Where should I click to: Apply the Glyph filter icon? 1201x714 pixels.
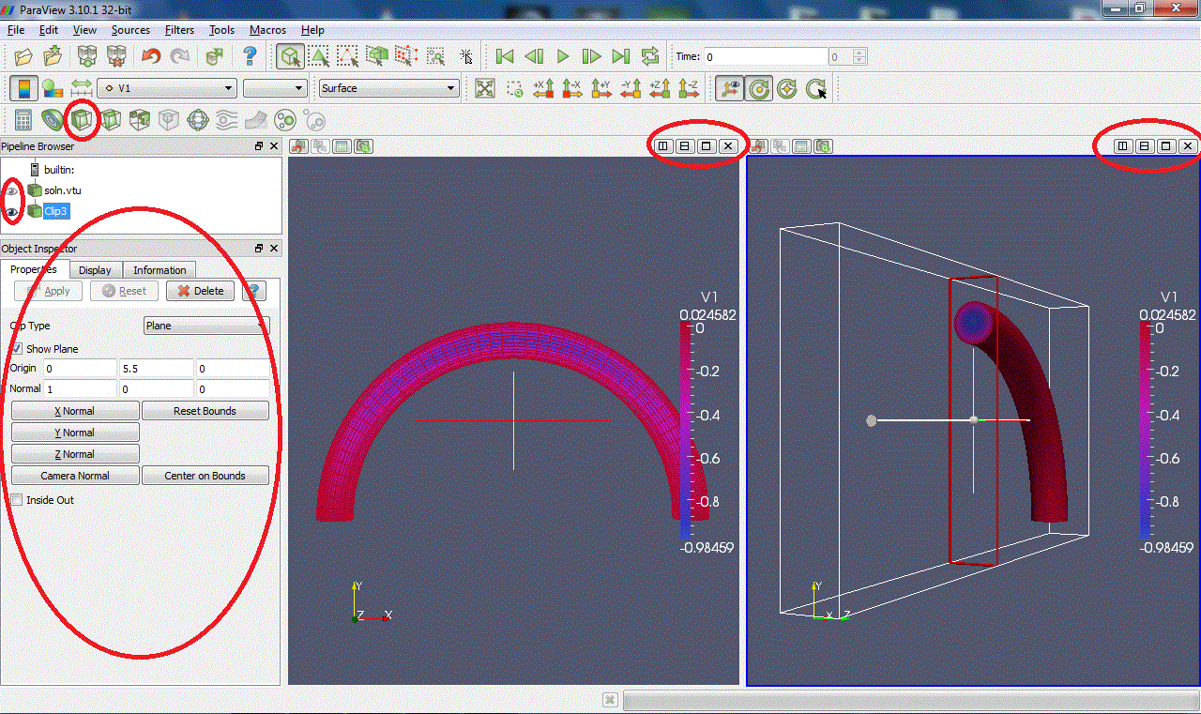tap(198, 121)
